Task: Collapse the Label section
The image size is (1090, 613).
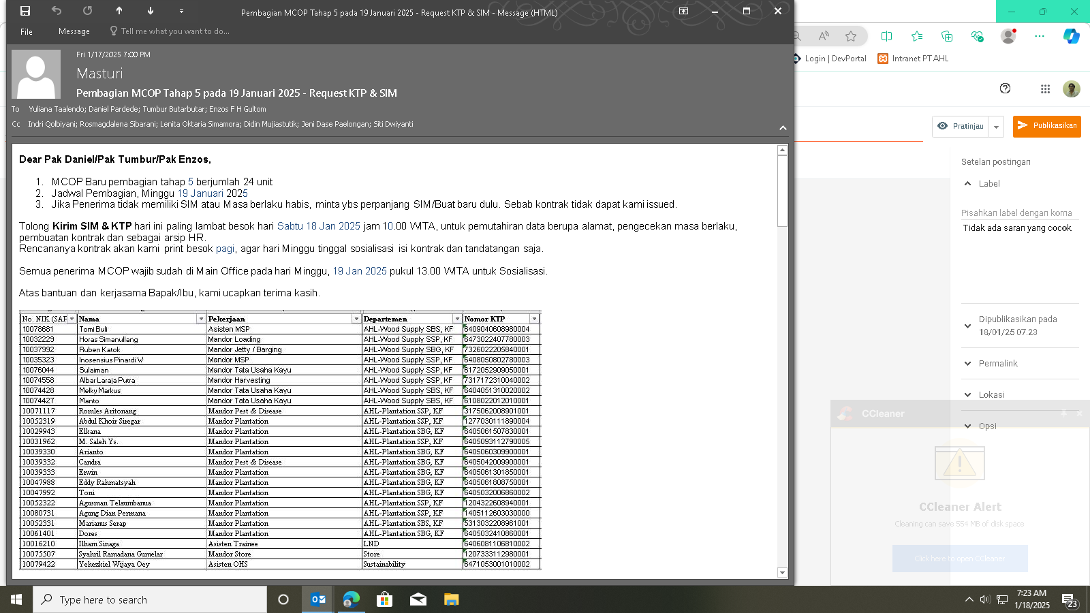Action: 968,184
